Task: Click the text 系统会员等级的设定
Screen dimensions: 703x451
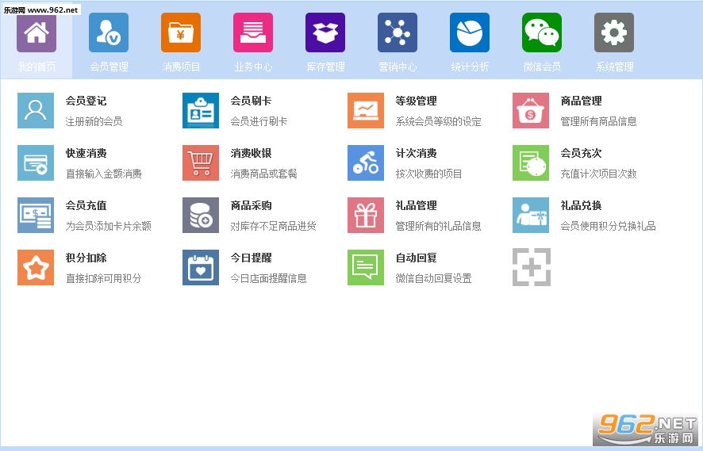Action: pyautogui.click(x=439, y=121)
